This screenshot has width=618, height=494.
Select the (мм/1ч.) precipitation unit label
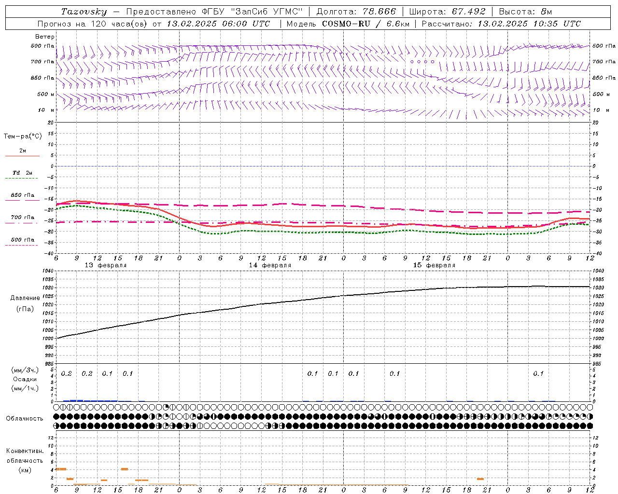(25, 388)
